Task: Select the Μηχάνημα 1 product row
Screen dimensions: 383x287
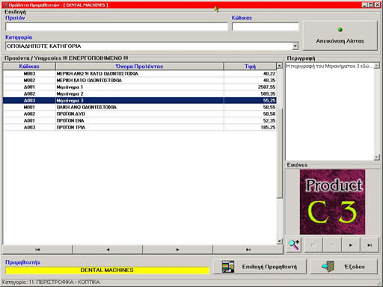Action: click(x=139, y=87)
